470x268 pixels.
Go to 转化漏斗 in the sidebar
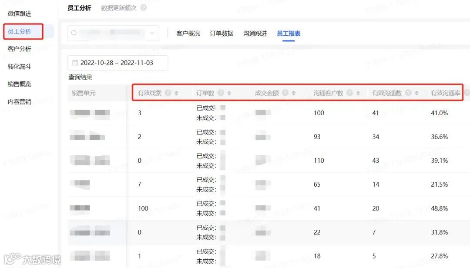coord(20,67)
